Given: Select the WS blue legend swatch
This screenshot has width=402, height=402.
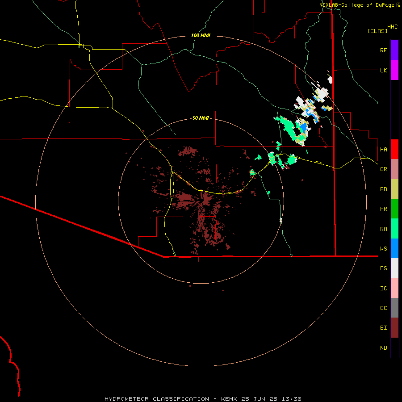Looking at the screenshot, I should pos(394,248).
